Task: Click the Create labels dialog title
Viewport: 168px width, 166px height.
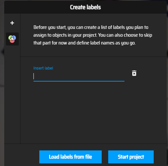Action: [x=85, y=7]
